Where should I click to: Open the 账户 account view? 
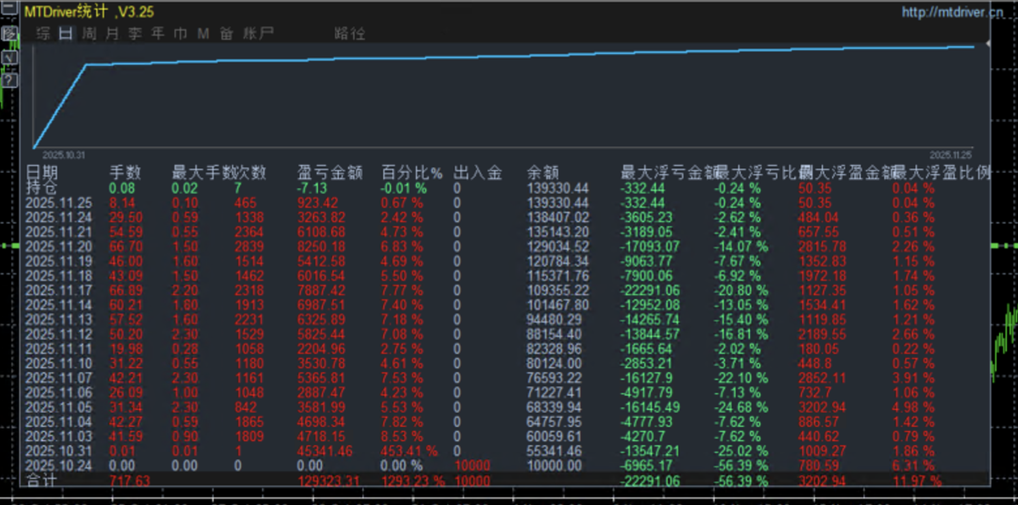[x=261, y=33]
